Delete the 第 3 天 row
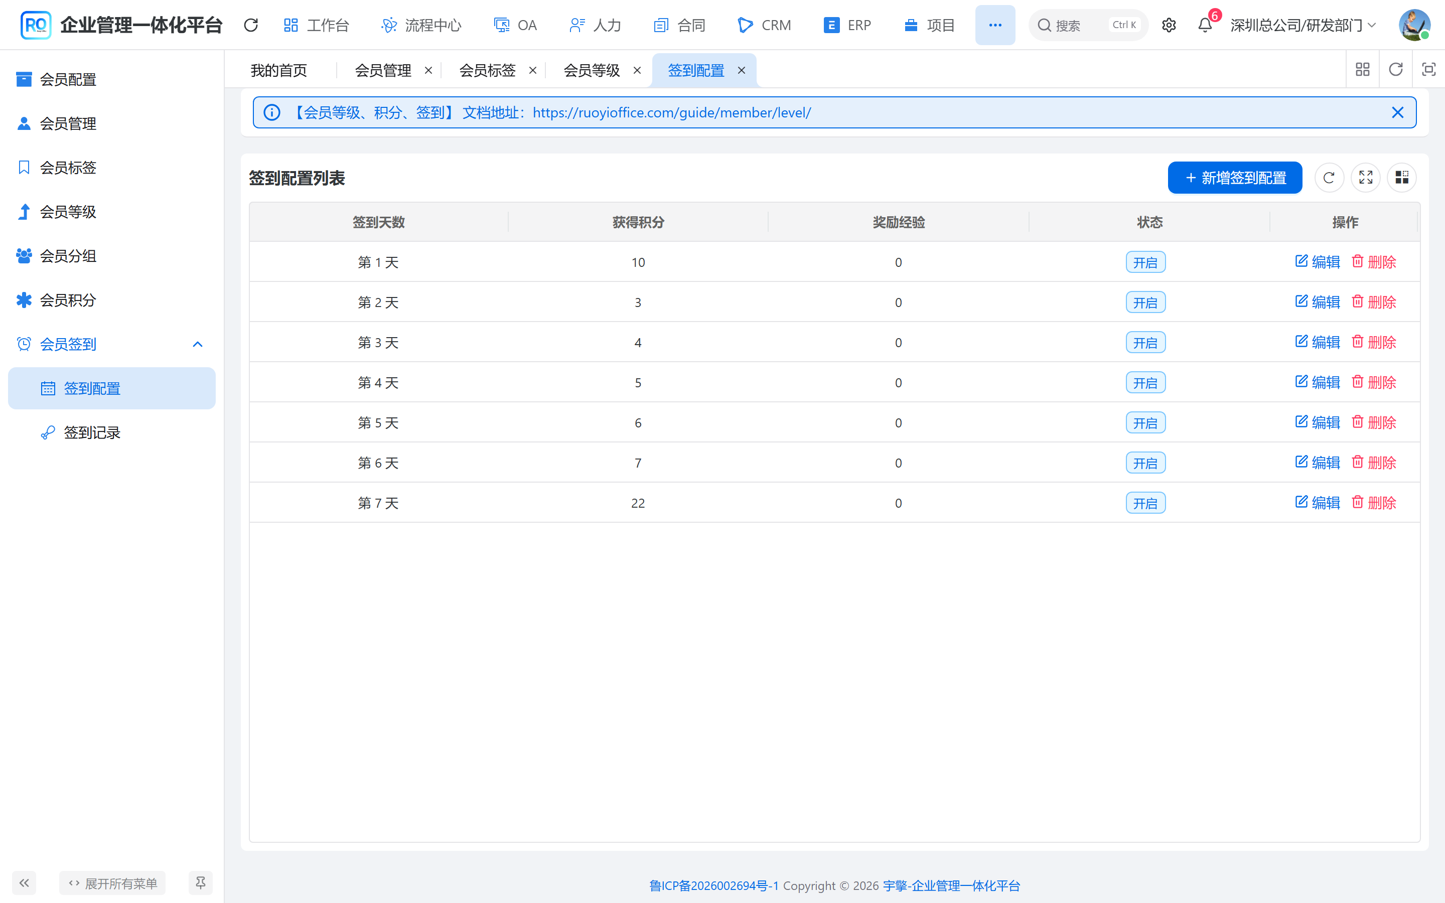1445x903 pixels. [x=1374, y=342]
